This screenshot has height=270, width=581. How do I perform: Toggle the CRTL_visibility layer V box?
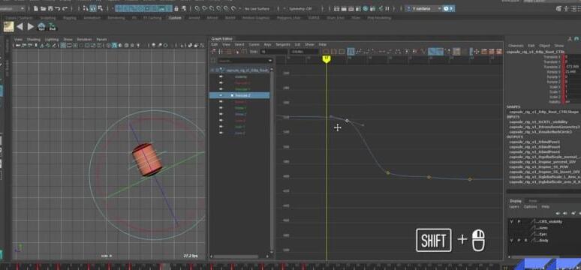(512, 221)
